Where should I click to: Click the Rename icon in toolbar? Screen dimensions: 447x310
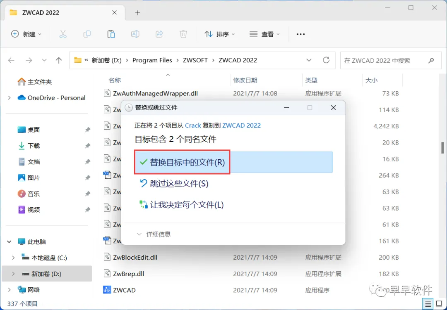135,34
